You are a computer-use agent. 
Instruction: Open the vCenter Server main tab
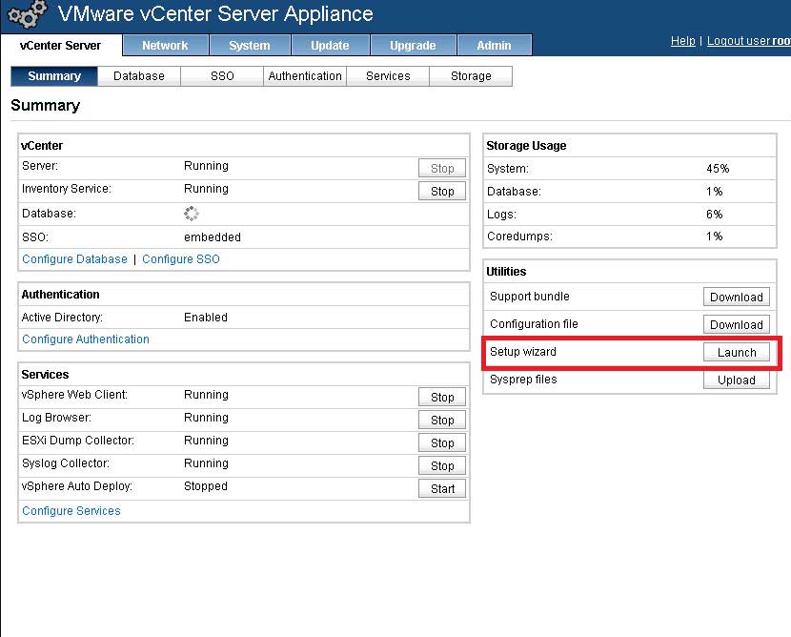click(61, 45)
